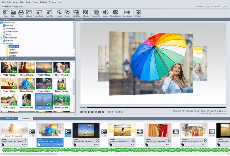The height and width of the screenshot is (156, 230).
Task: Save the show using the Save icon
Action: [x=21, y=13]
